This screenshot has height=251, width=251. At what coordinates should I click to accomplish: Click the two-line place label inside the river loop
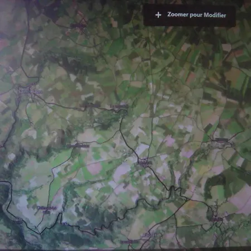tap(47, 210)
